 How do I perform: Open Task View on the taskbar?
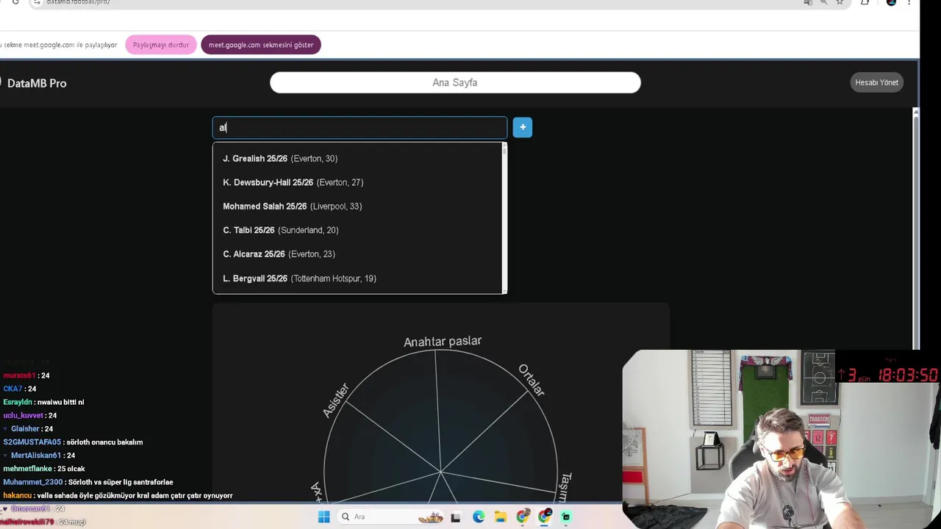(x=456, y=517)
